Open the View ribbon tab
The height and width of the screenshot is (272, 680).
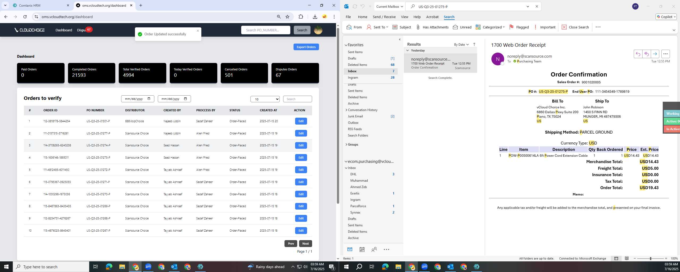click(x=405, y=17)
